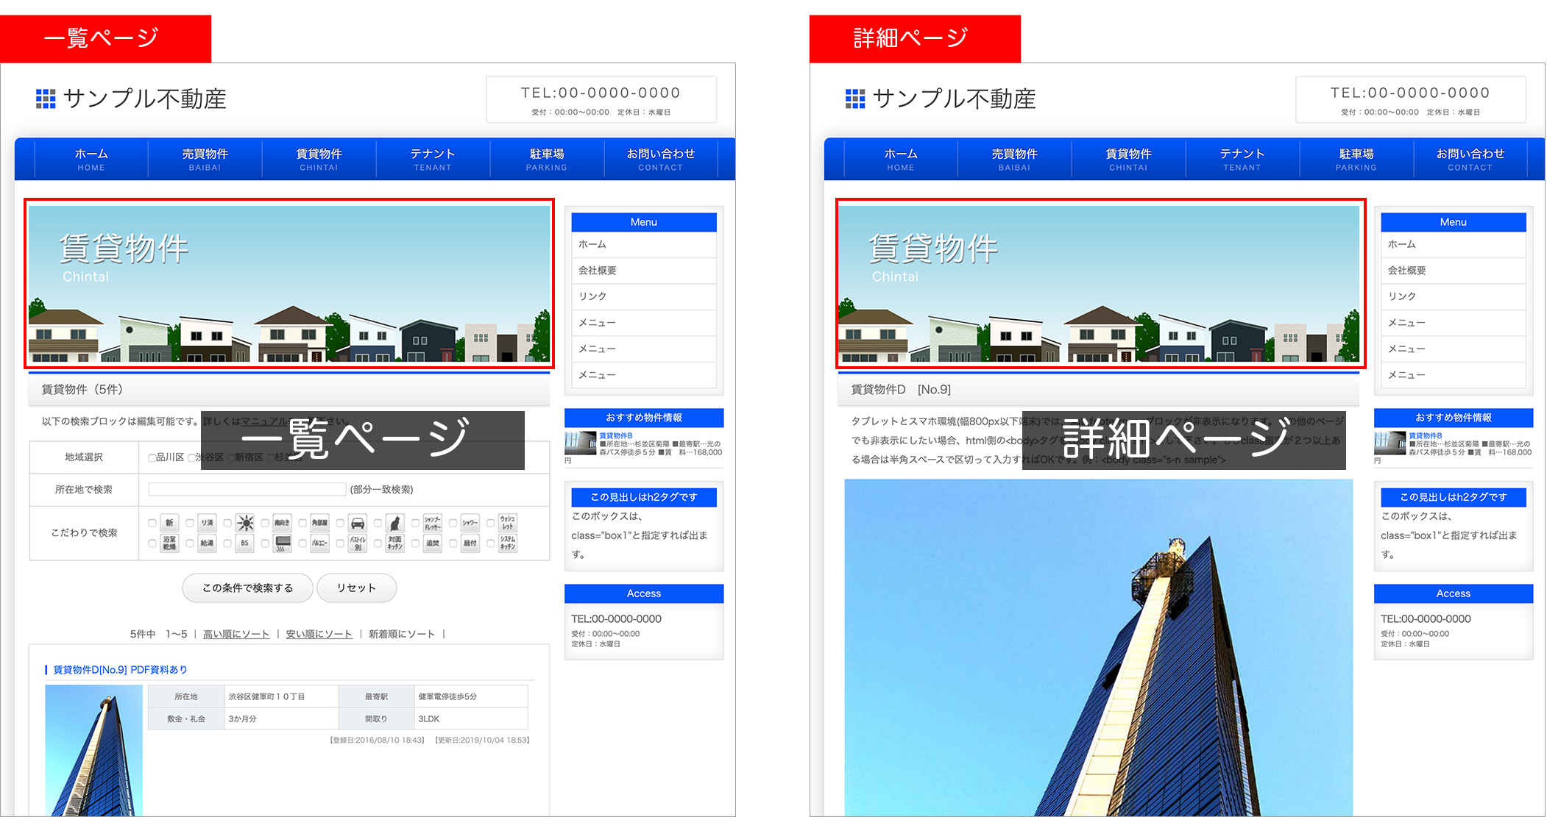Image resolution: width=1547 pixels, height=817 pixels.
Task: Open the 賃貸物件B recommendation on the list page
Action: click(616, 436)
